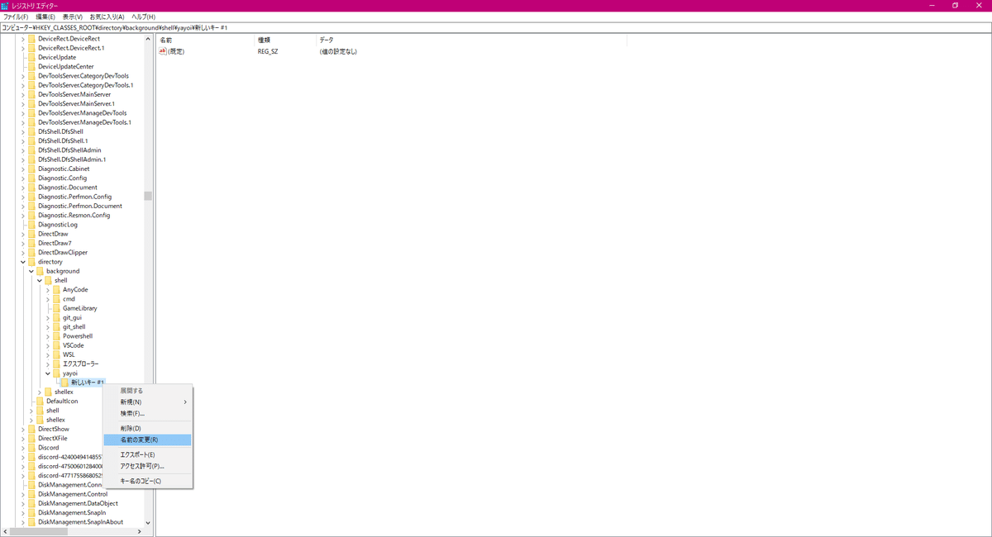Viewport: 992px width, 537px height.
Task: Click the WSL key folder icon
Action: click(x=56, y=354)
